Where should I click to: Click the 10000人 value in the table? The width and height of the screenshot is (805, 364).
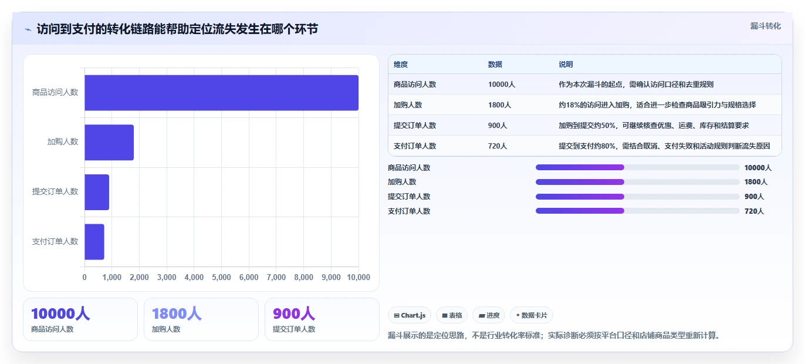coord(502,85)
